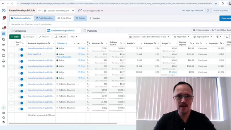Open browser extensions puzzle icon
This screenshot has height=130, width=231.
[x=223, y=3]
